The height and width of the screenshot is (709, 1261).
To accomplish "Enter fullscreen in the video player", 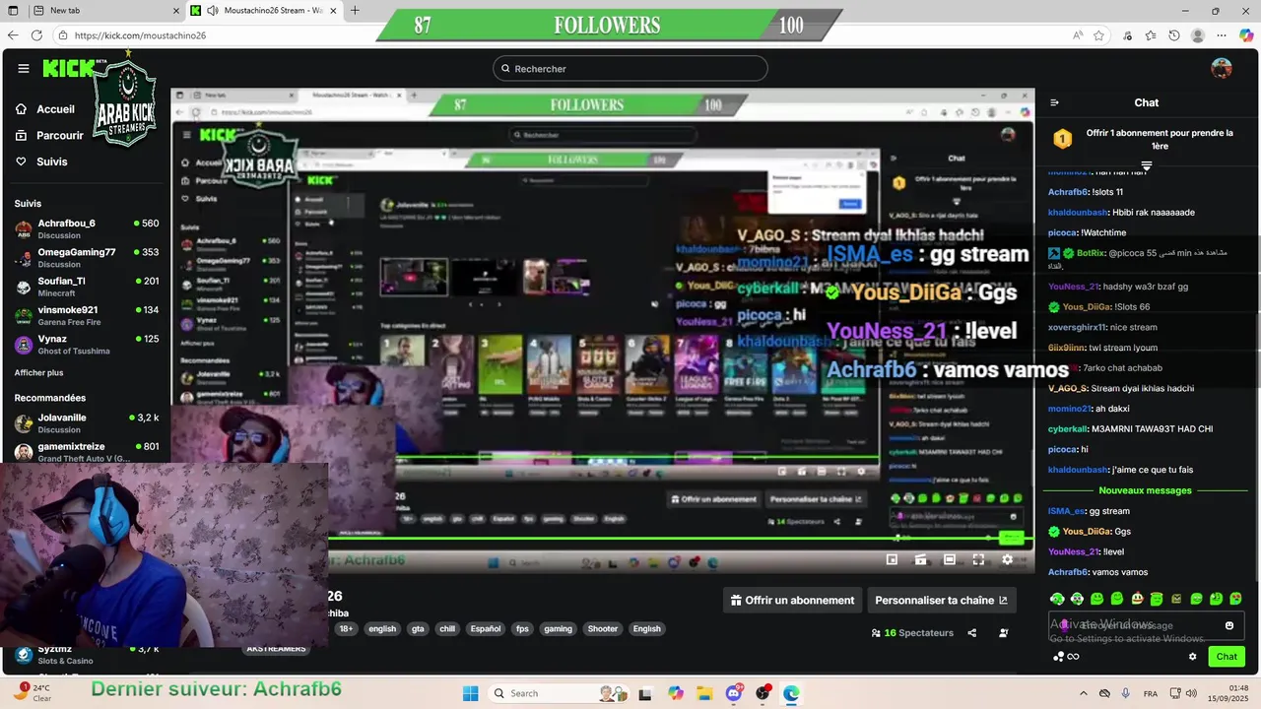I will tap(978, 559).
